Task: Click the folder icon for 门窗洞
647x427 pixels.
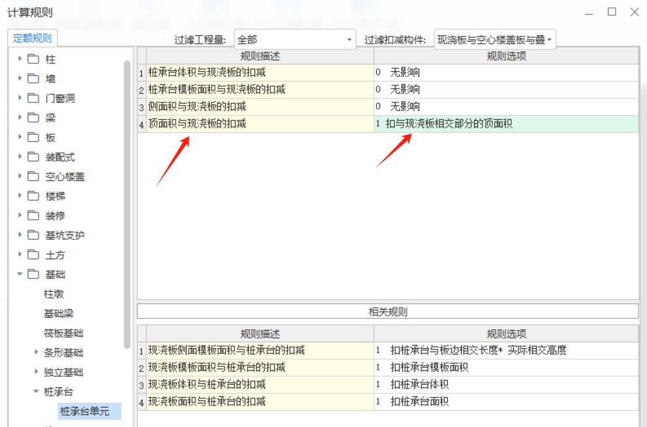Action: pyautogui.click(x=33, y=98)
